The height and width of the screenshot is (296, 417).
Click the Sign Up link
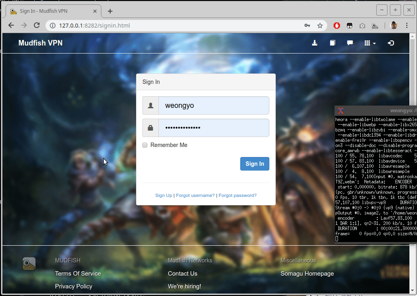[x=164, y=195]
